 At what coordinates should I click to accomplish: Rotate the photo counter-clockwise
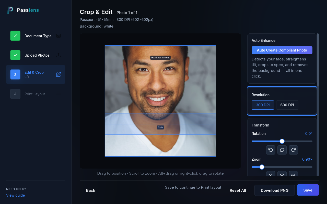pyautogui.click(x=271, y=150)
